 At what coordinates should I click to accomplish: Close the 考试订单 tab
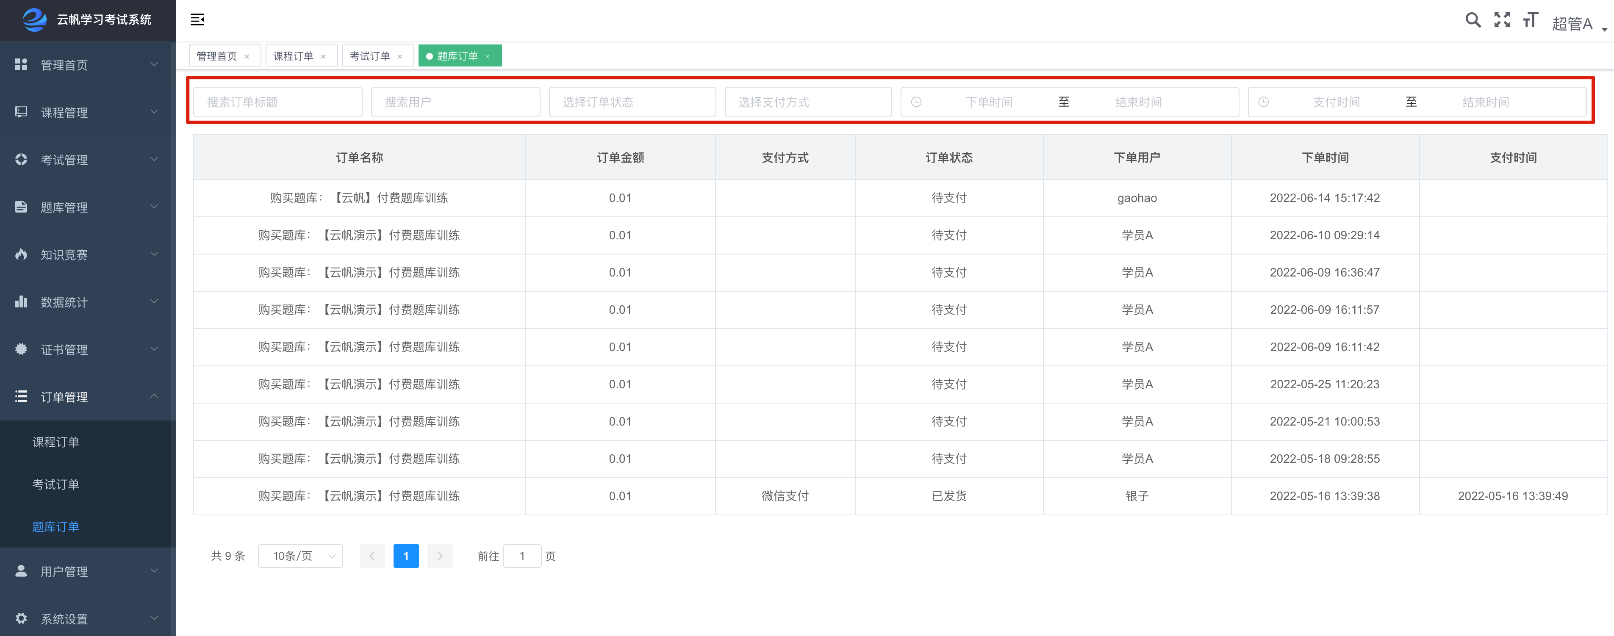400,56
